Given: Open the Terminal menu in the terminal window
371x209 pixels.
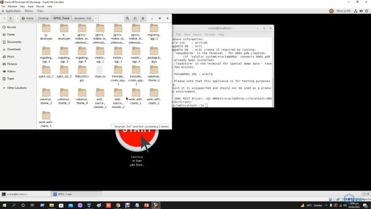Looking at the screenshot, I should point(210,35).
